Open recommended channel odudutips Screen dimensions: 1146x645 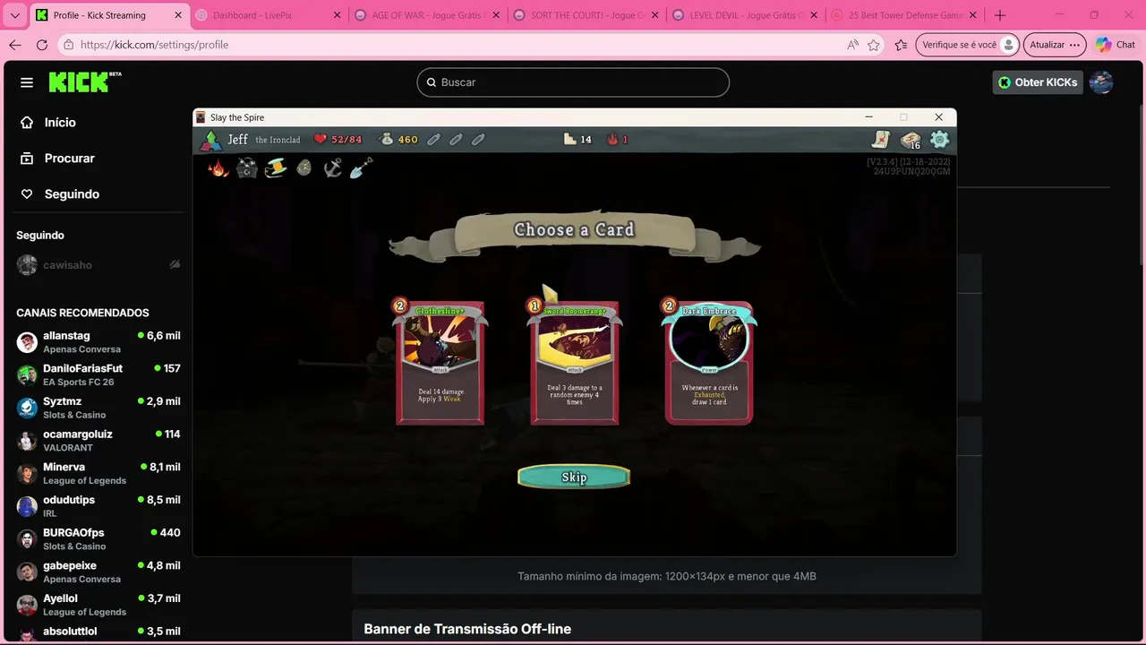coord(98,506)
